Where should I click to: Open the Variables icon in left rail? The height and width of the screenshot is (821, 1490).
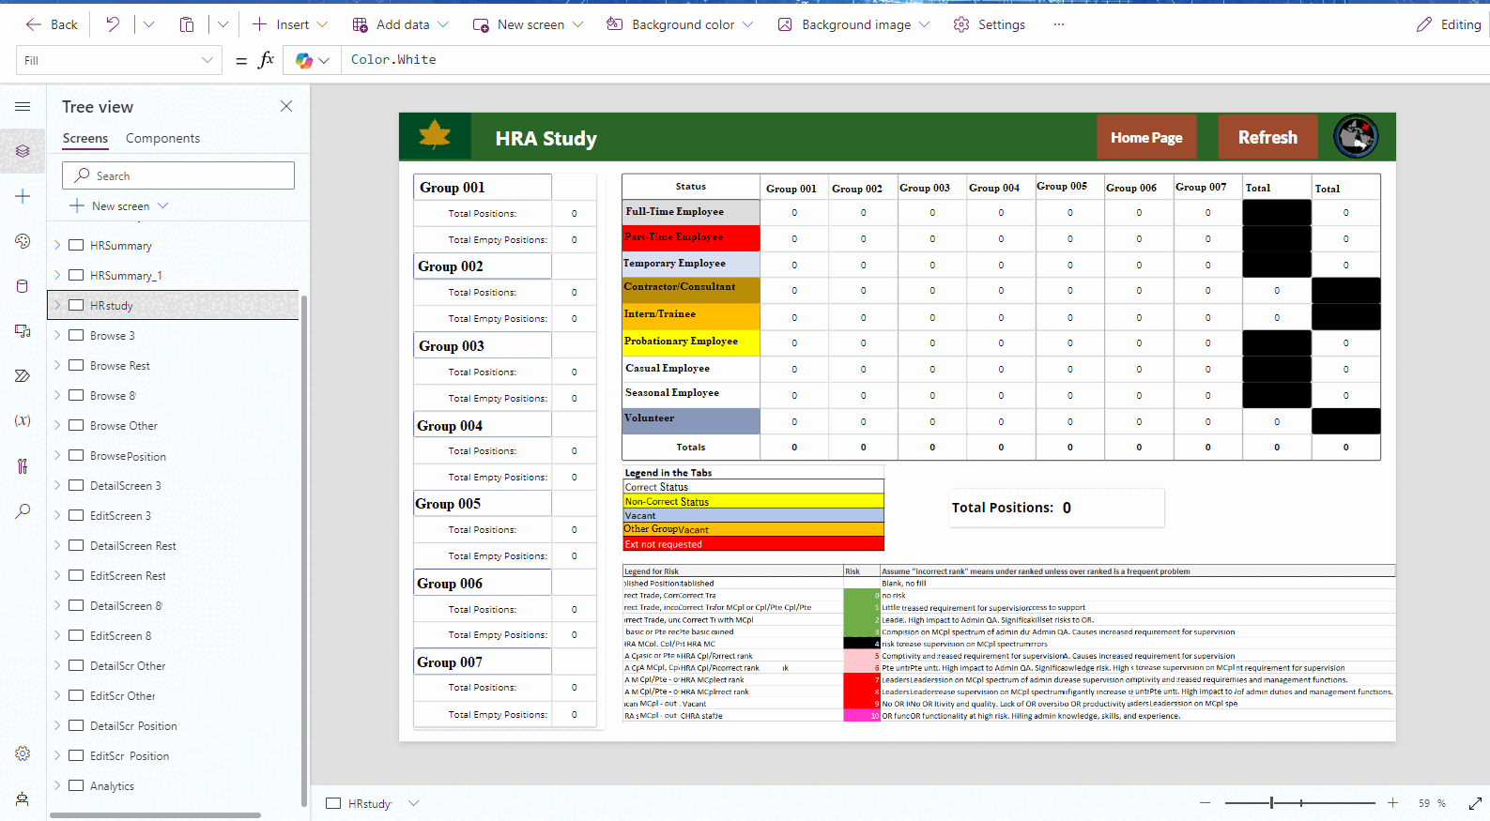pyautogui.click(x=23, y=420)
